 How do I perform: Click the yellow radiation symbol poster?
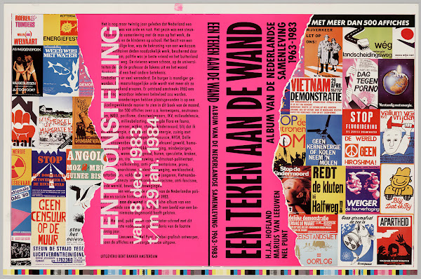click(21, 167)
